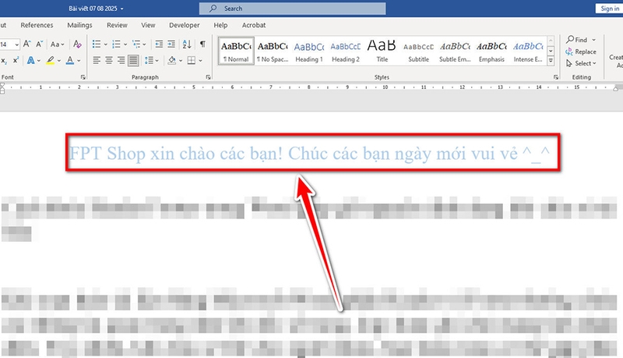Apply Title style

pyautogui.click(x=382, y=51)
